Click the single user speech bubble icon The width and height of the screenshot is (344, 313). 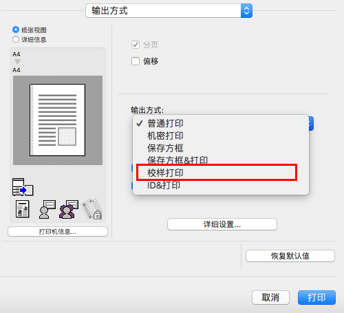click(47, 209)
